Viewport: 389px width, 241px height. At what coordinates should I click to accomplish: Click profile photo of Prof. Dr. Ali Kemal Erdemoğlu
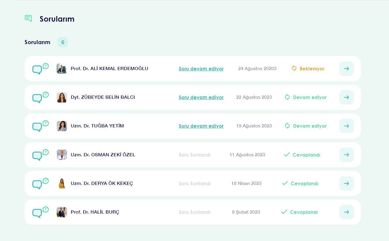coord(62,69)
